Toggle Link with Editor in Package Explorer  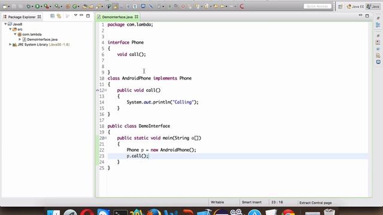click(x=59, y=16)
